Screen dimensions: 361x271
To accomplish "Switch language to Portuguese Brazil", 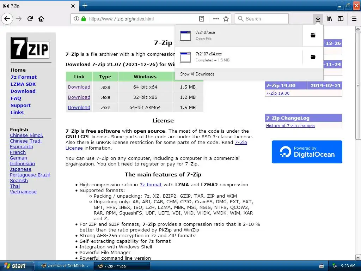I will 30,175.
